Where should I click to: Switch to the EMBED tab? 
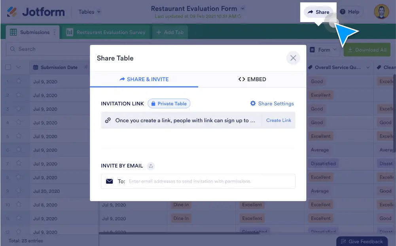pyautogui.click(x=252, y=79)
